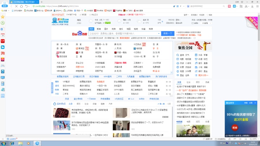This screenshot has height=146, width=260.
Task: Open Windows Start button
Action: 4,143
